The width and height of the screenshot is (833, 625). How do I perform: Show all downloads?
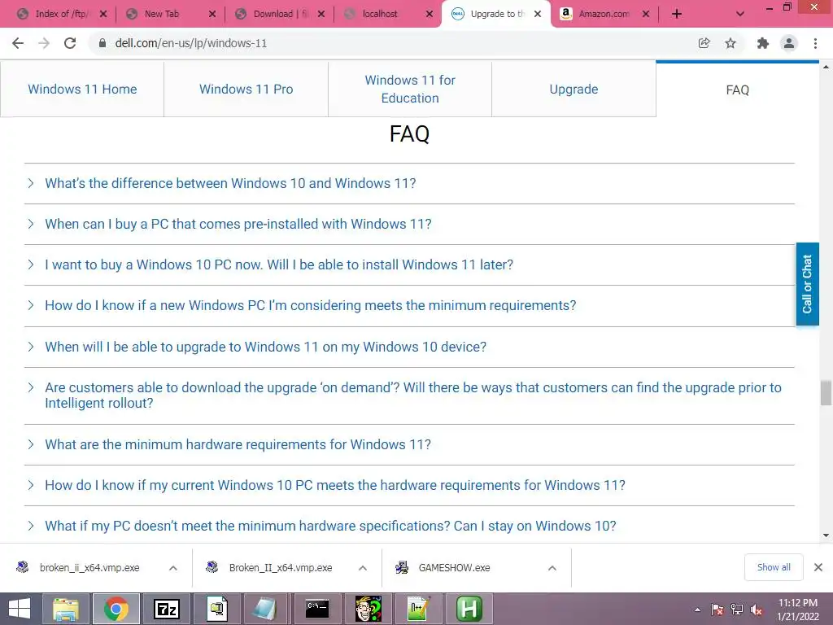(774, 567)
